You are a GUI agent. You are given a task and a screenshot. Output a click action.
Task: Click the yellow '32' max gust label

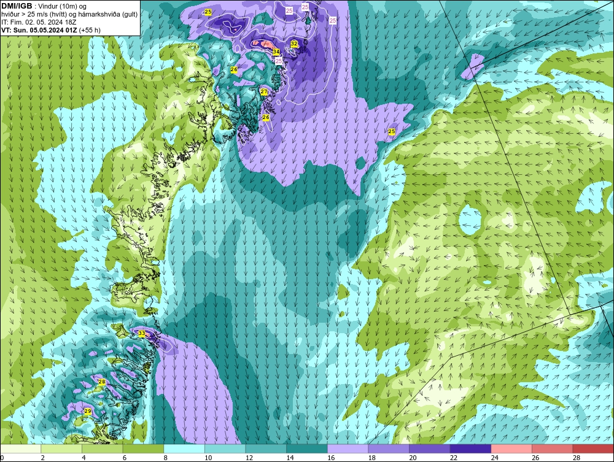coord(294,44)
